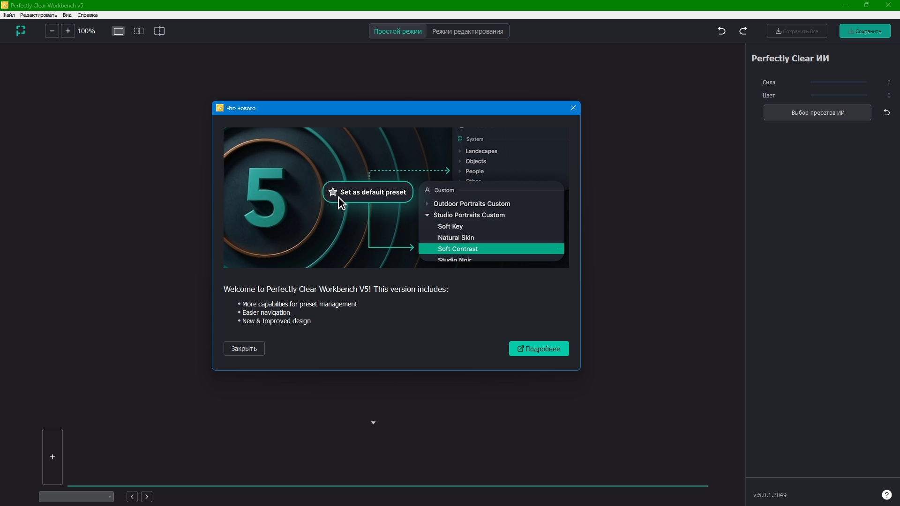The width and height of the screenshot is (900, 506).
Task: Open help question mark icon
Action: 886,495
